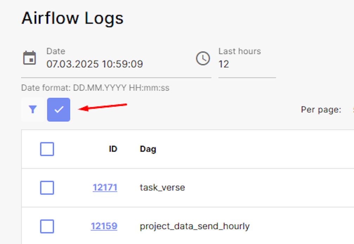Click the Date format hint text
Viewport: 354px width, 244px height.
(x=95, y=88)
